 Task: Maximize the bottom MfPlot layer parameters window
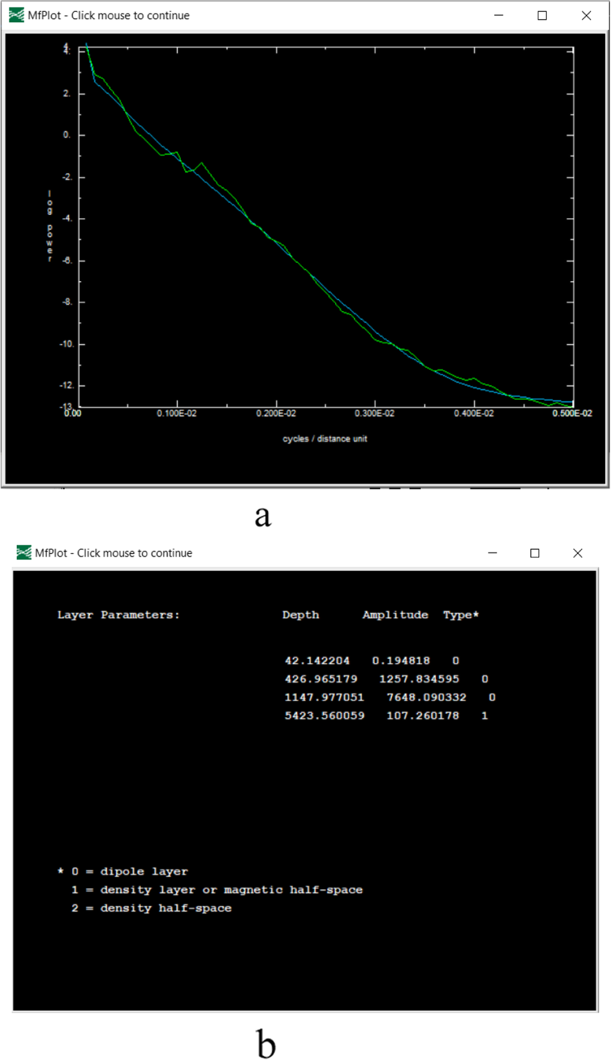(534, 552)
